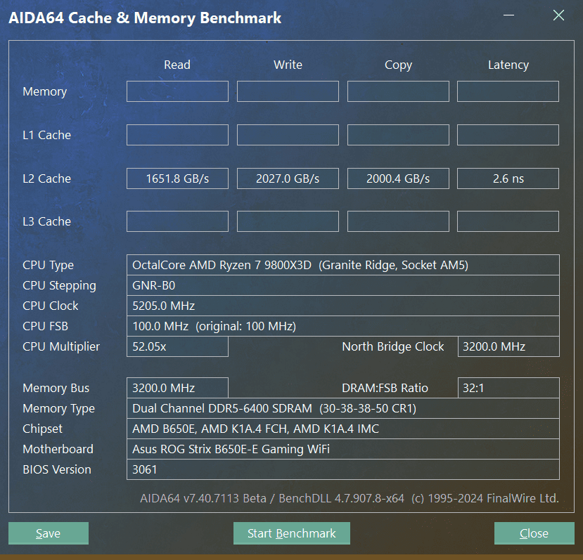Select the L3 Cache Read box
Image resolution: width=583 pixels, height=560 pixels.
177,221
